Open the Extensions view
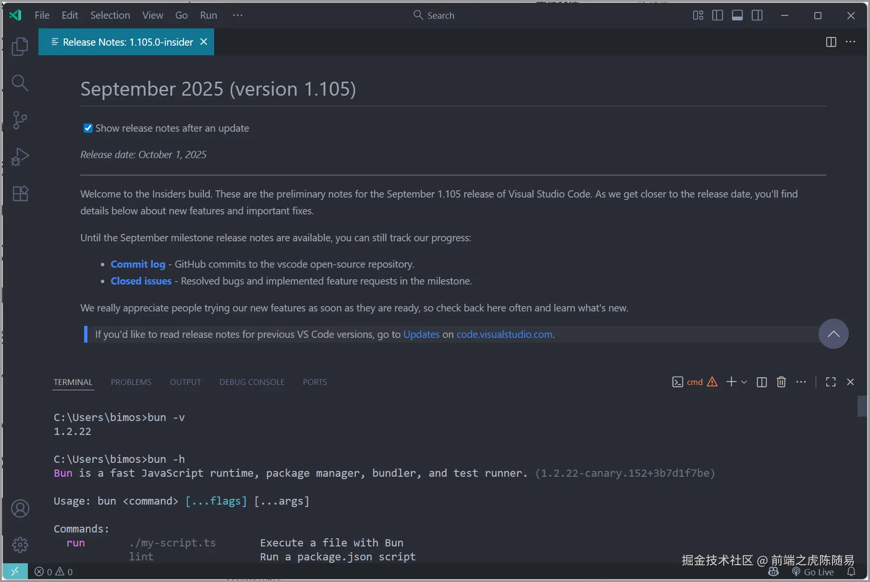870x582 pixels. 20,194
